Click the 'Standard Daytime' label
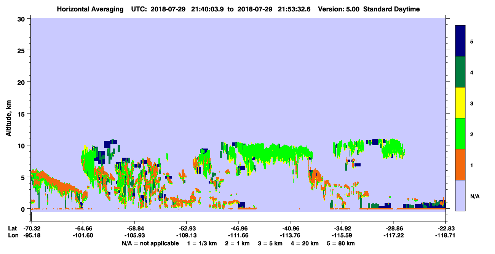The image size is (495, 254). 391,9
